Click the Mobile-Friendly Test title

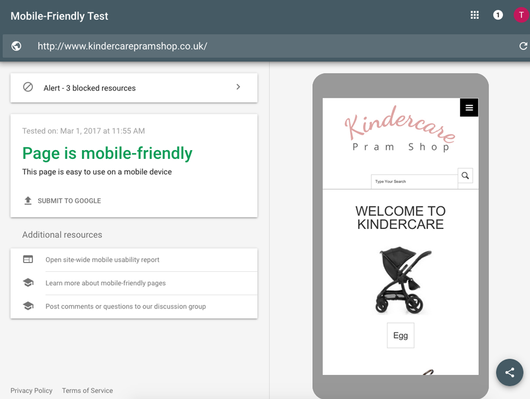[x=59, y=16]
